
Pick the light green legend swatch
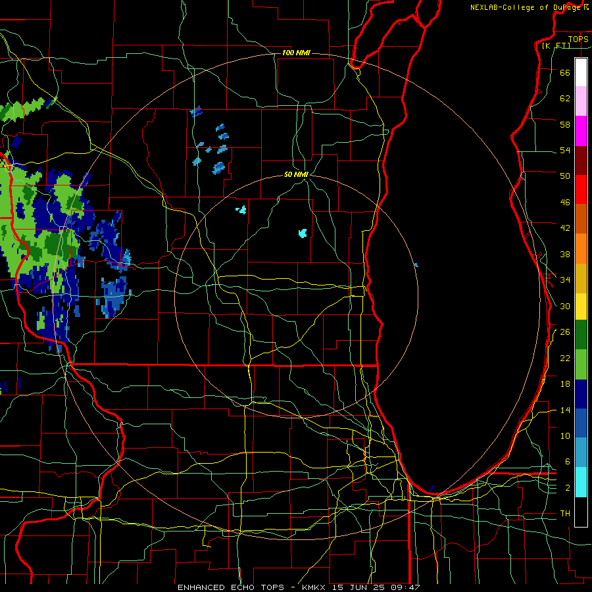click(581, 364)
